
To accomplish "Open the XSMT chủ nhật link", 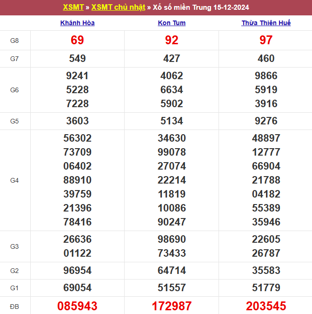I will click(118, 7).
